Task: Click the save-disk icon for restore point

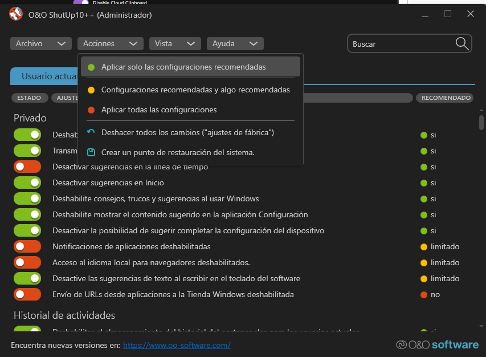Action: (91, 152)
